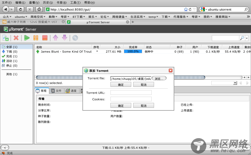This screenshot has width=251, height=155.
Task: Click the red X remove torrent icon
Action: tap(16, 38)
